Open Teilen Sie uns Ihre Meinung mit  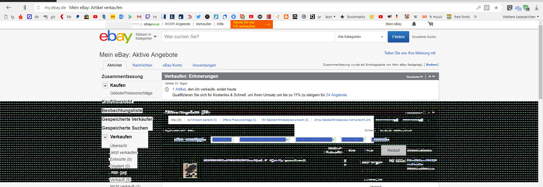point(410,53)
